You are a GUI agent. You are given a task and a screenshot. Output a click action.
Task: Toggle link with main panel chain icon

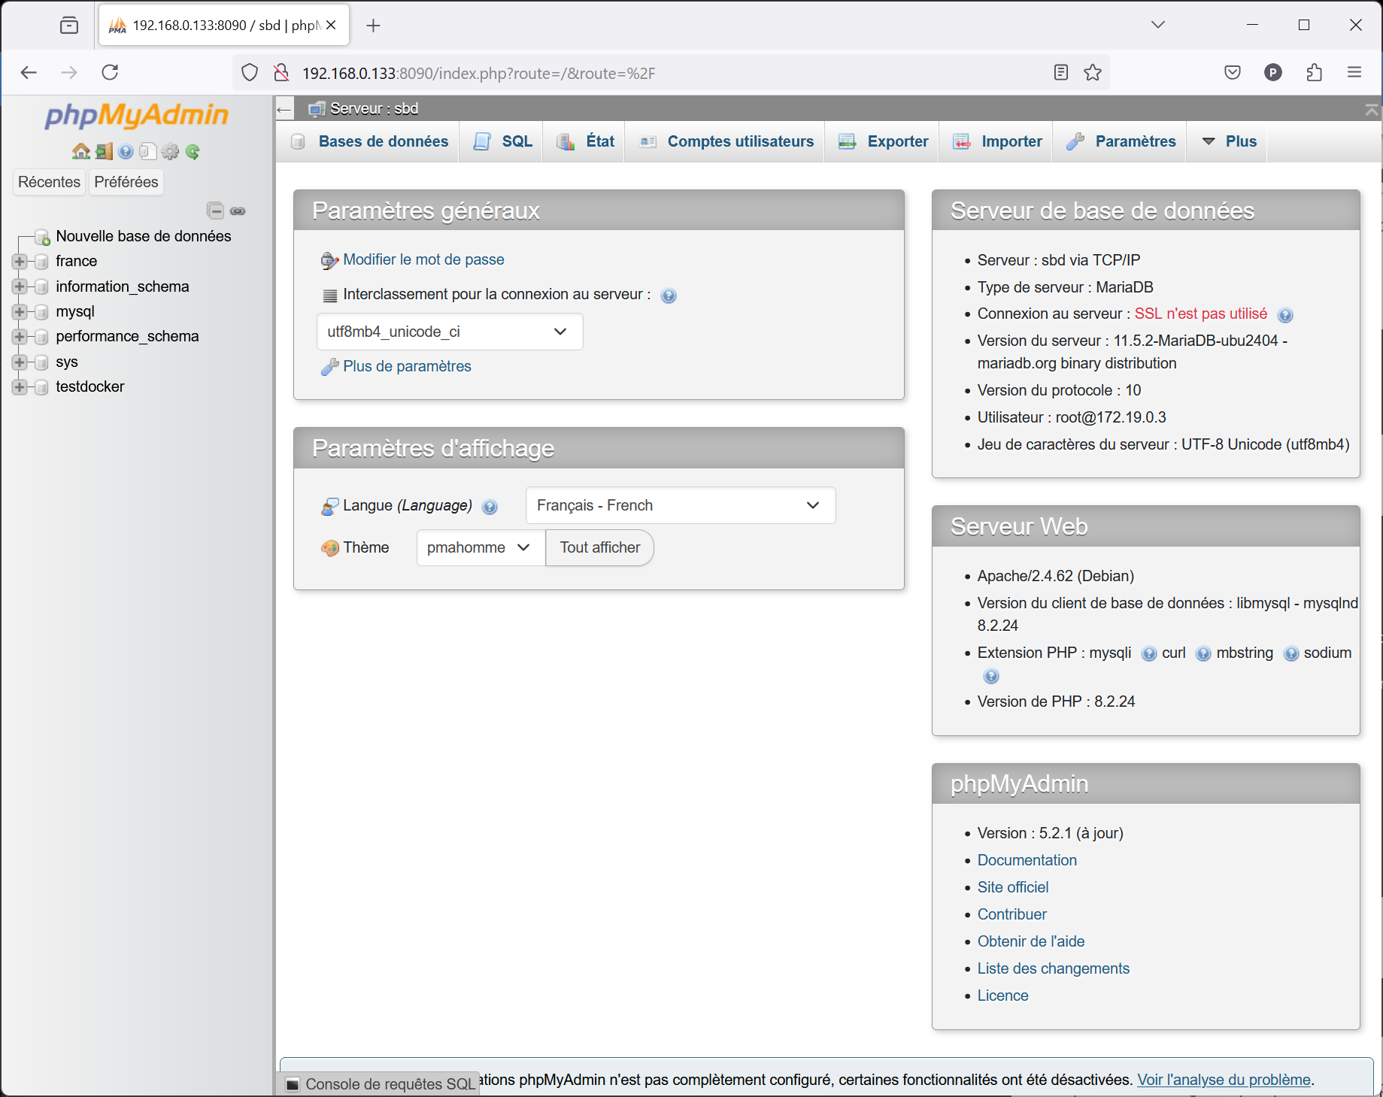point(238,211)
